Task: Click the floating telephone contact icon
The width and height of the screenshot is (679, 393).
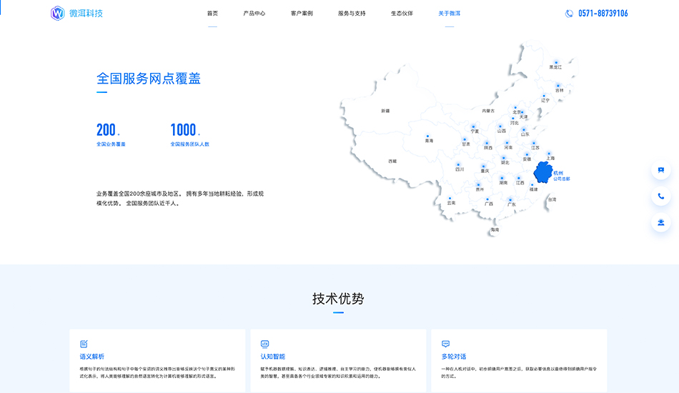Action: coord(660,196)
